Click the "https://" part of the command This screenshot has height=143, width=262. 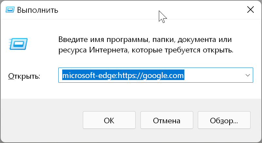(130, 75)
